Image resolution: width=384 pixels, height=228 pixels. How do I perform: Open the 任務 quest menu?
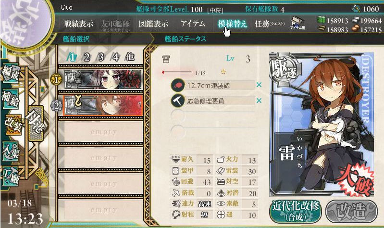[270, 24]
